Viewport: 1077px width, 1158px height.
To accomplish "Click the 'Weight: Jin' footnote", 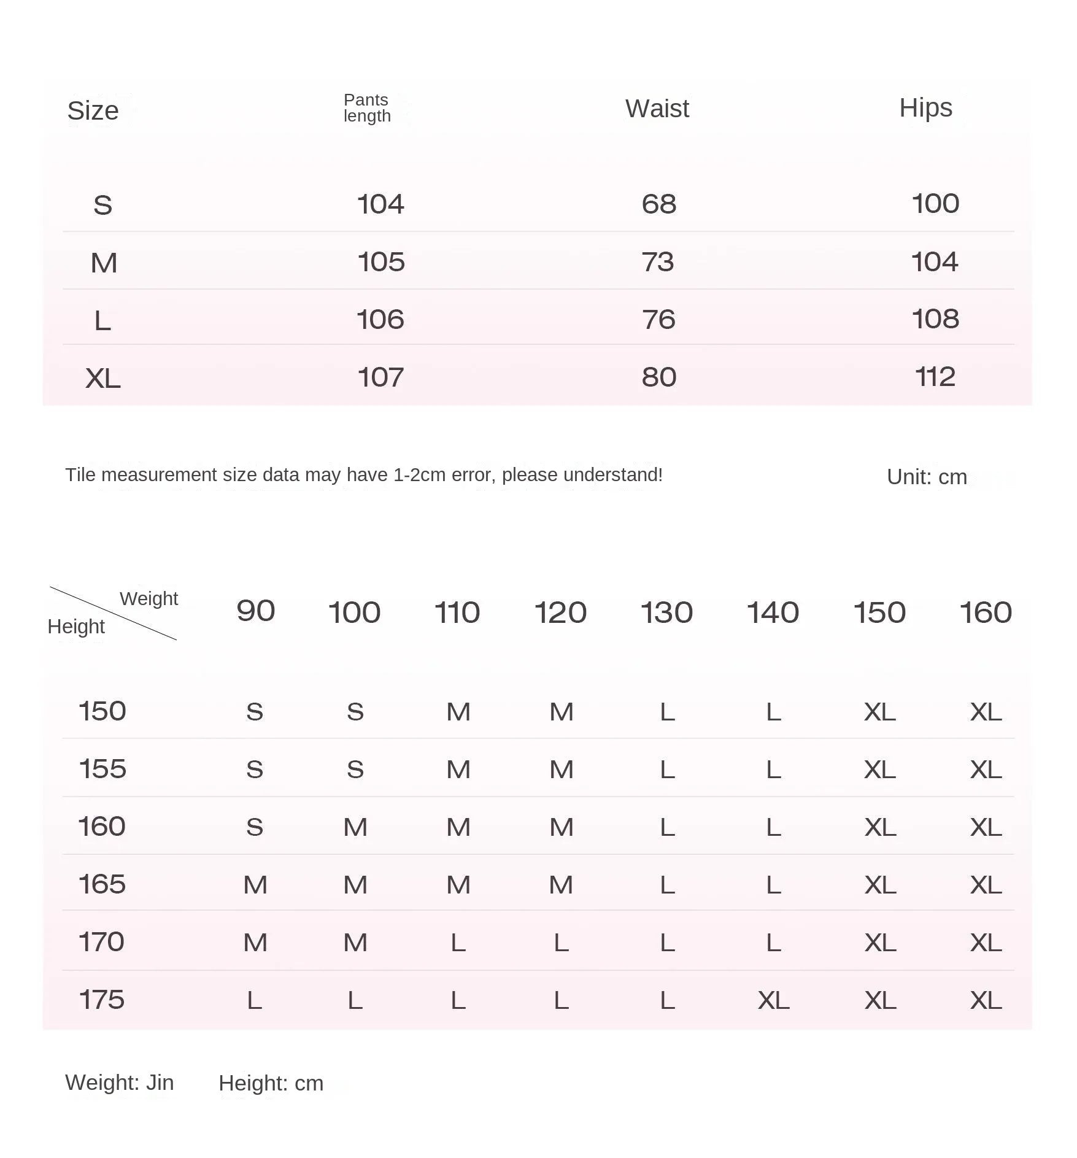I will tap(120, 1083).
